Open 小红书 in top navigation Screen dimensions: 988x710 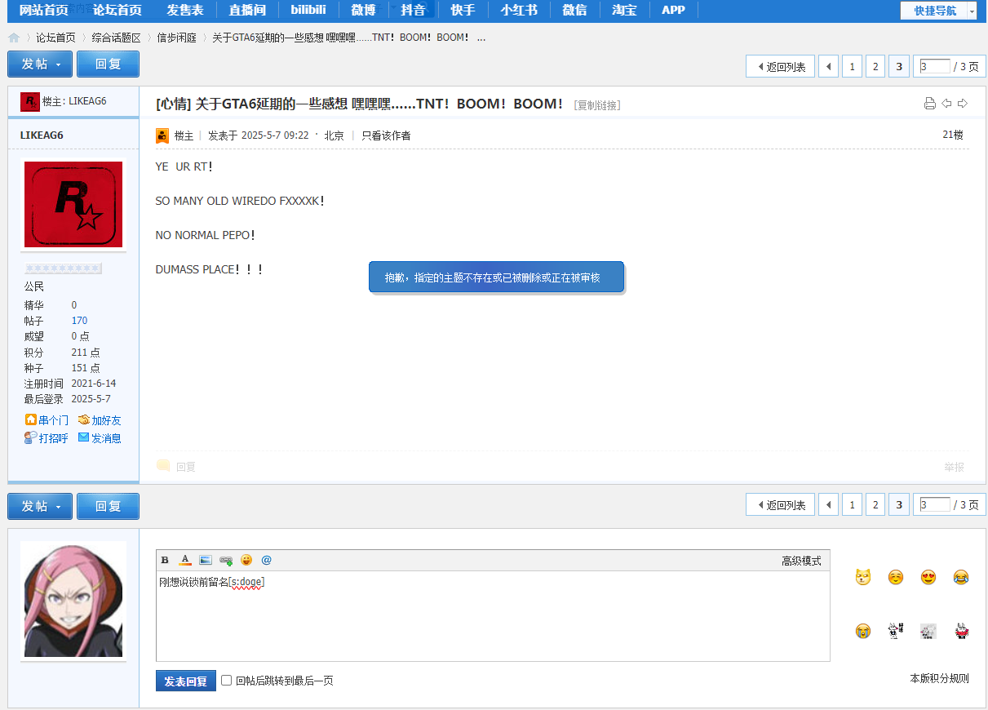[519, 10]
